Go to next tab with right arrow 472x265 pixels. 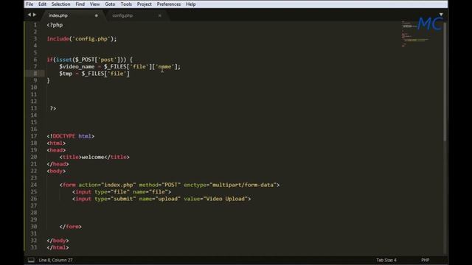coord(35,15)
